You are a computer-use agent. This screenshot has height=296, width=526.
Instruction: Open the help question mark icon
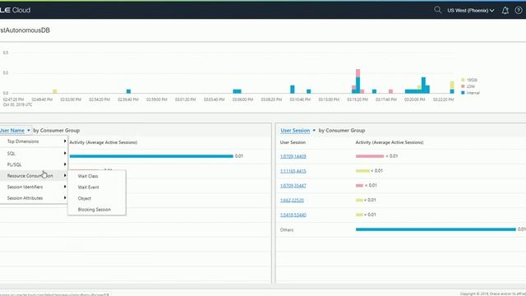519,11
